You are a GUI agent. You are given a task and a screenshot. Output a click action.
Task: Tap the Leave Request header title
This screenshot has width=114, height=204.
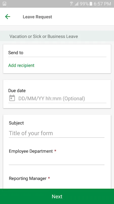coord(37,17)
